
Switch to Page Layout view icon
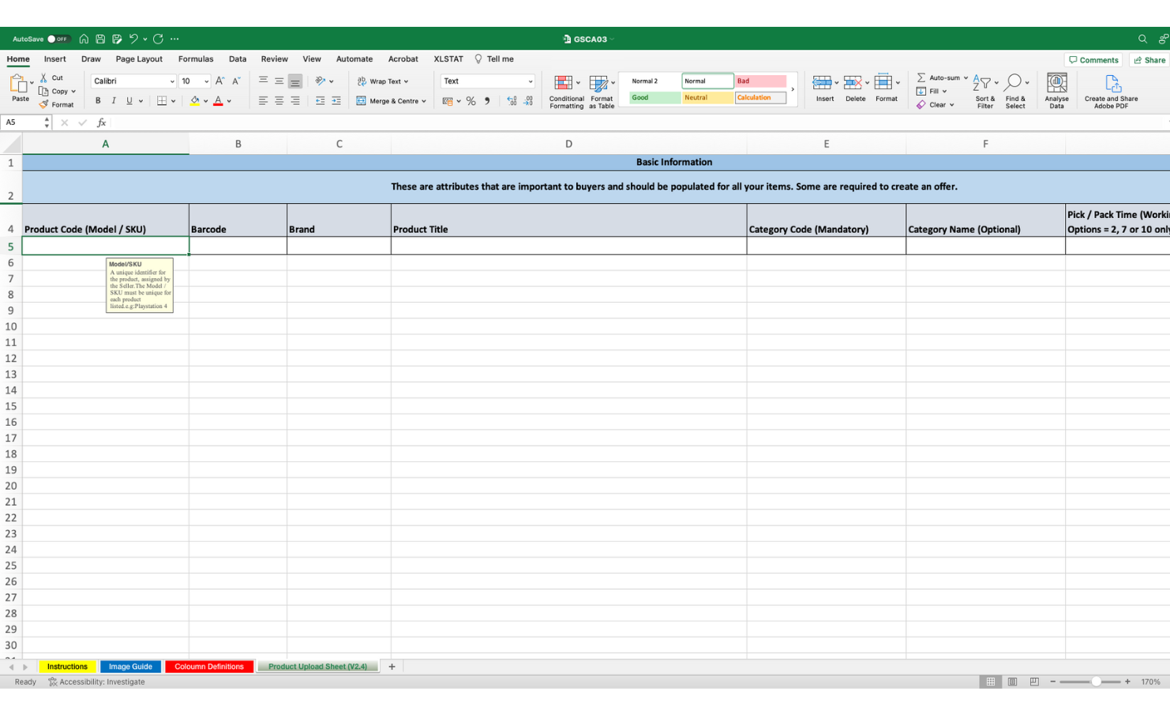pyautogui.click(x=1012, y=682)
